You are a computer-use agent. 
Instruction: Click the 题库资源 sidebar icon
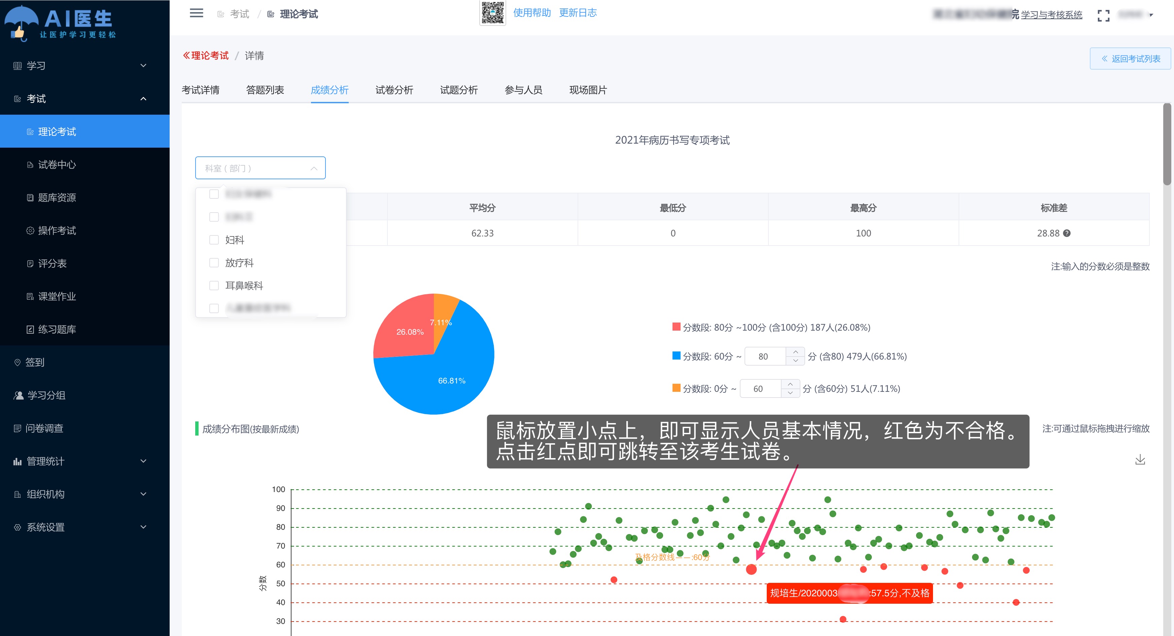[x=30, y=197]
